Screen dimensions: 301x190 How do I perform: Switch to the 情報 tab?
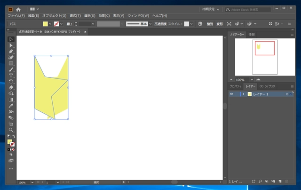[x=251, y=35]
